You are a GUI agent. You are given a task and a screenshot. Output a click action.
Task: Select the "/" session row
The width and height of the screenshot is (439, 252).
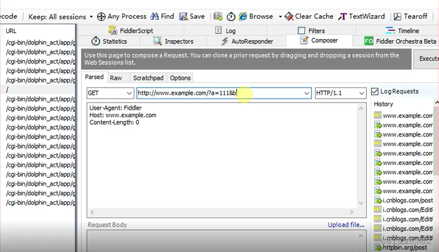coord(38,89)
